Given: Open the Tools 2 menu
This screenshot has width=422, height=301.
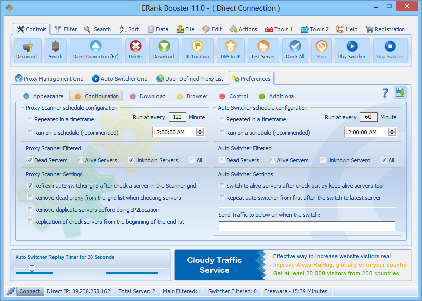Looking at the screenshot, I should pos(314,29).
